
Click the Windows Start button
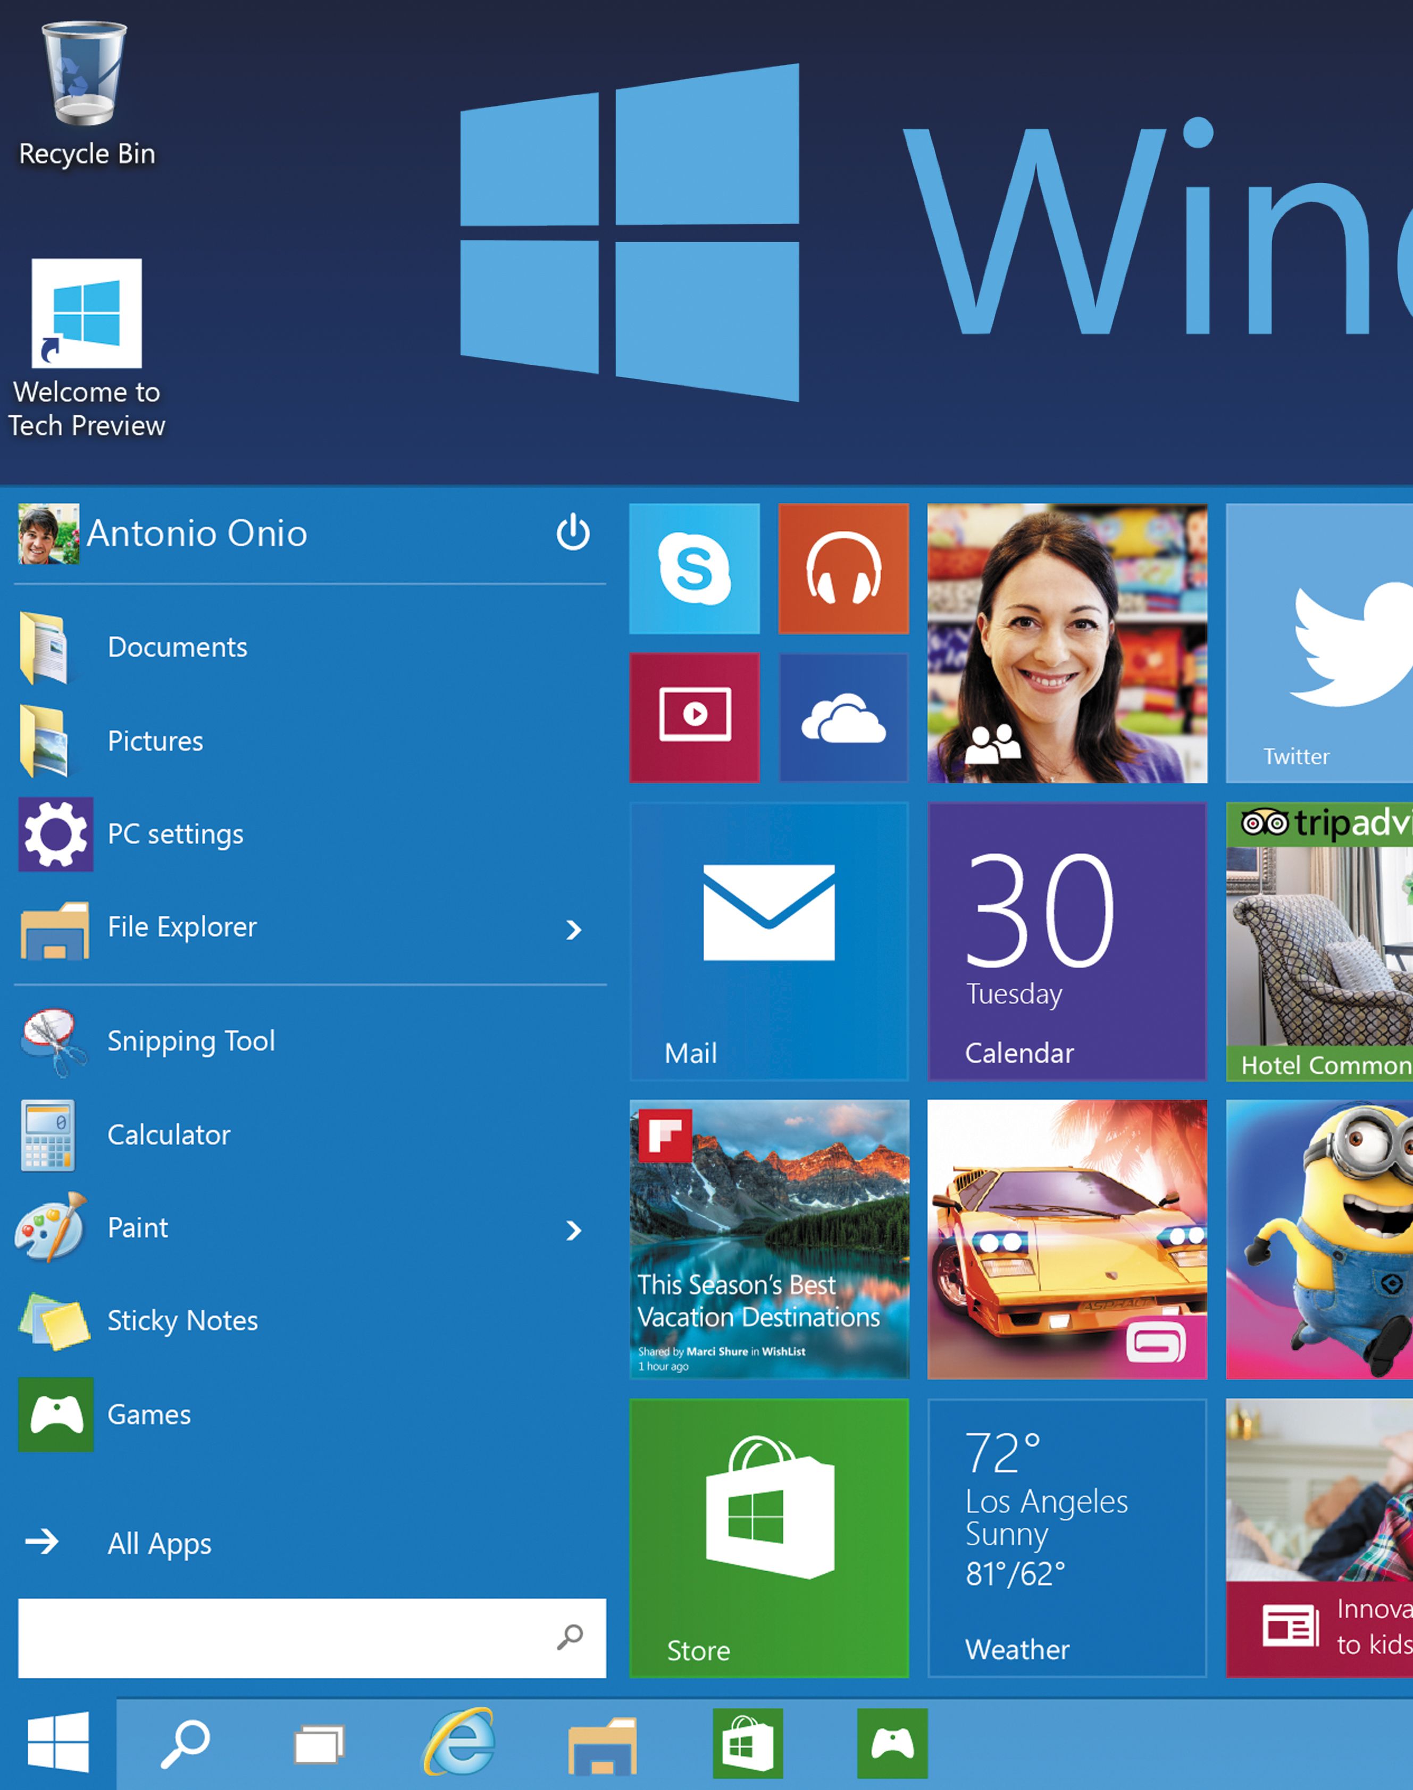(58, 1743)
